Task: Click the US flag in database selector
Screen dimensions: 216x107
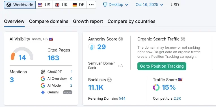Action: [x=40, y=5]
